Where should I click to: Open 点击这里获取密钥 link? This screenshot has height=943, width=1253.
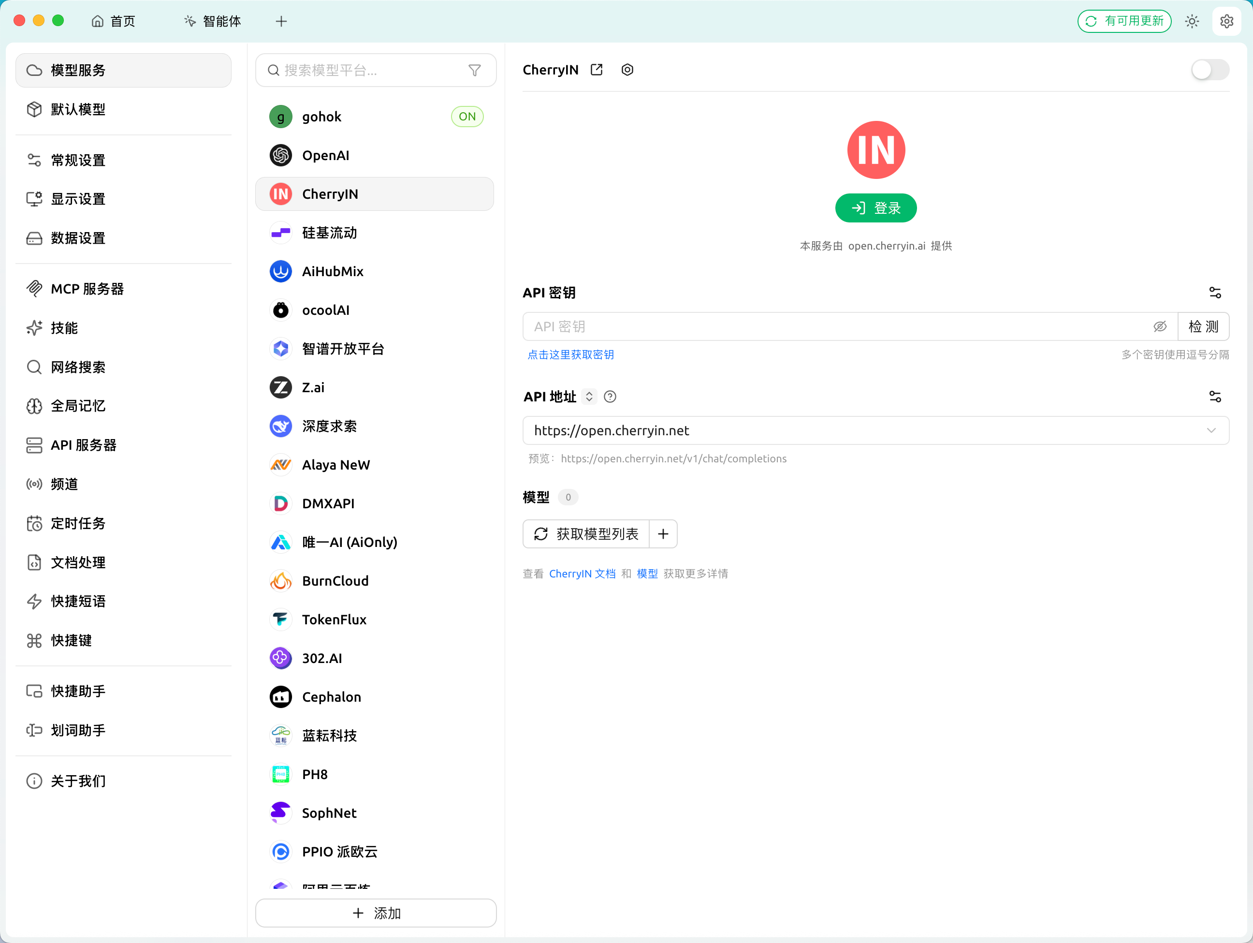(x=571, y=355)
